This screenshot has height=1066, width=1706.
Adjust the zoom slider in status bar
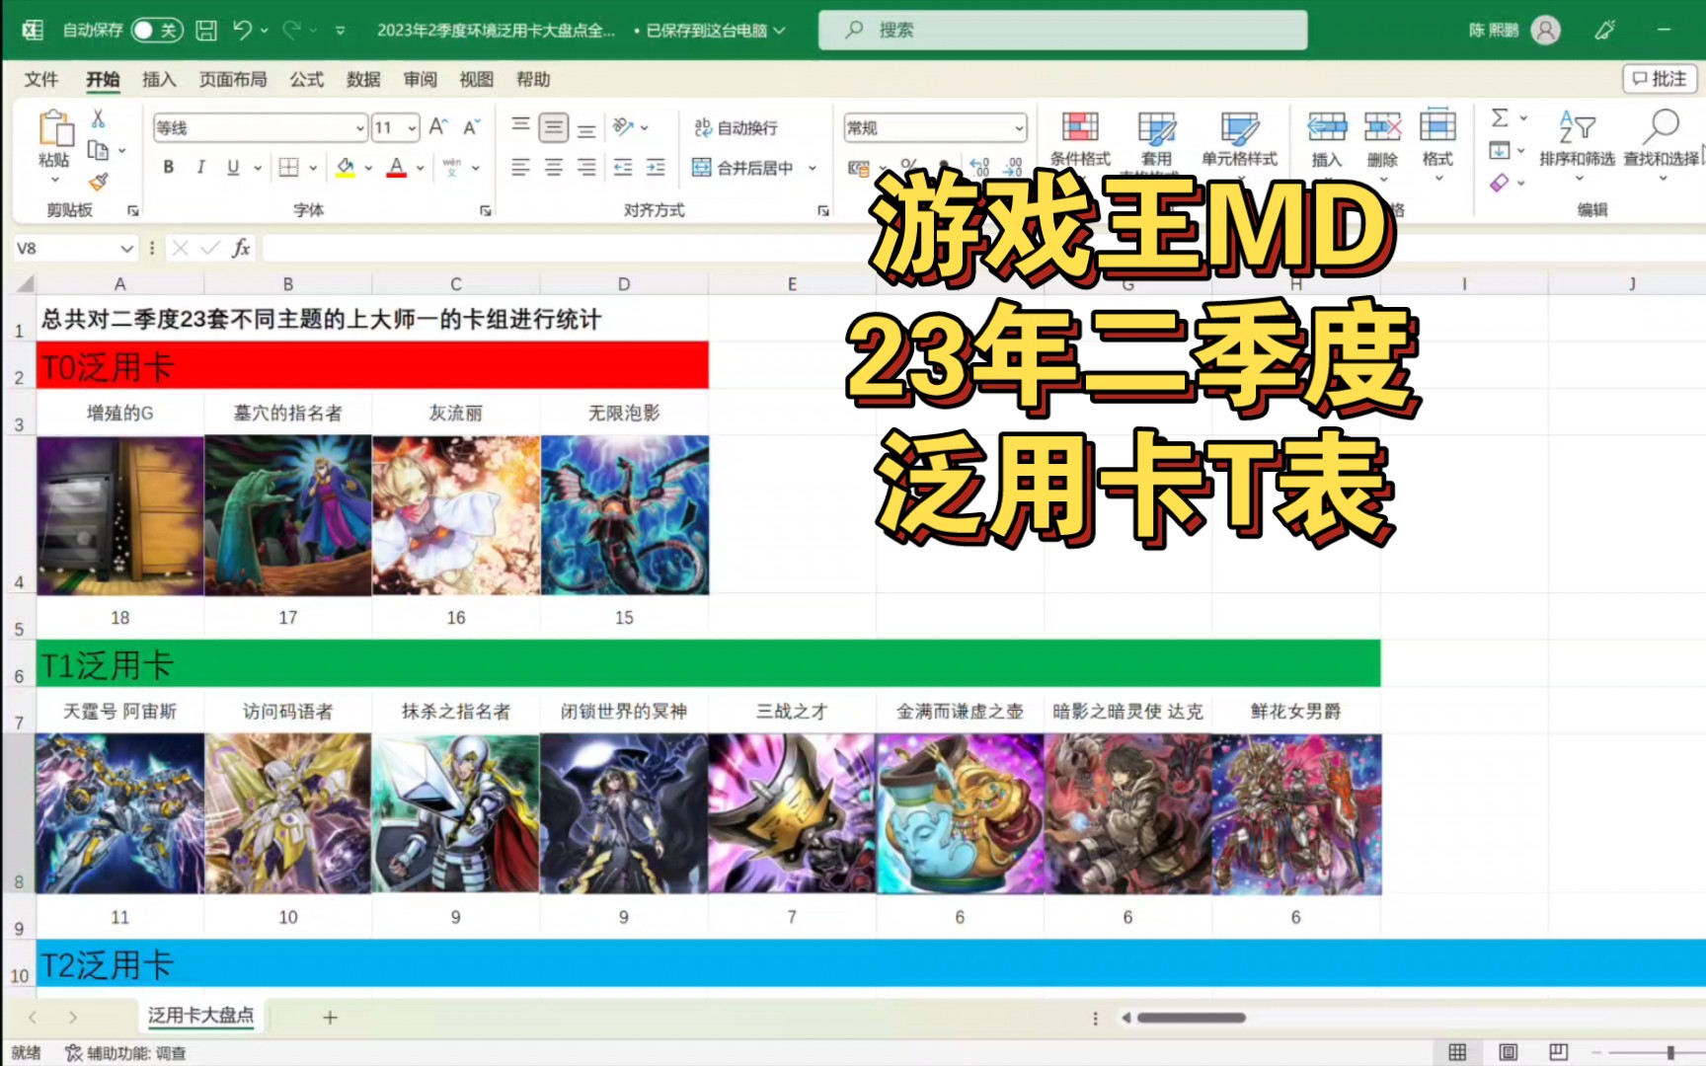(x=1669, y=1053)
